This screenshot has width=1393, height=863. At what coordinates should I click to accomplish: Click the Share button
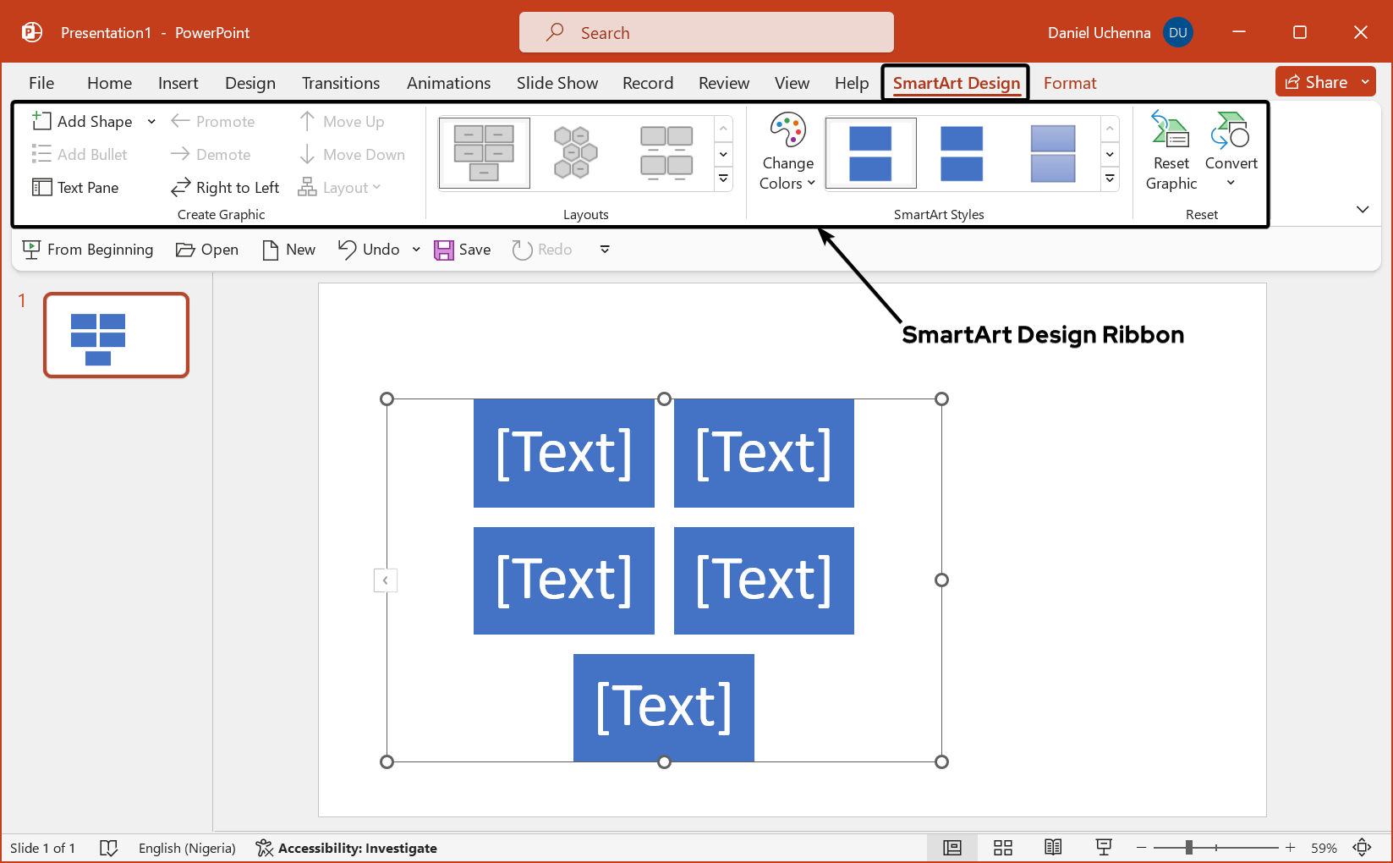[1316, 82]
